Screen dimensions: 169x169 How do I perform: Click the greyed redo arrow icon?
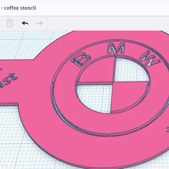tap(40, 23)
